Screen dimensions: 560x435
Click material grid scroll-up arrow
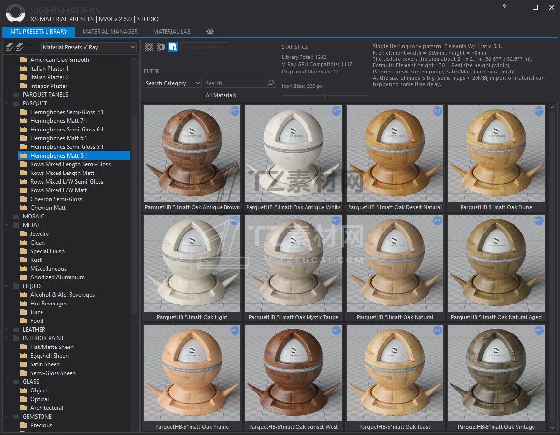(552, 107)
